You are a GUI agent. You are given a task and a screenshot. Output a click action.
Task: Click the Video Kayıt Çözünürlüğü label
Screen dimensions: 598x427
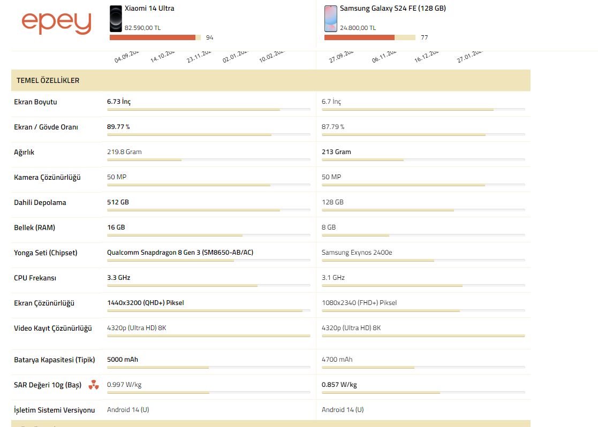53,328
